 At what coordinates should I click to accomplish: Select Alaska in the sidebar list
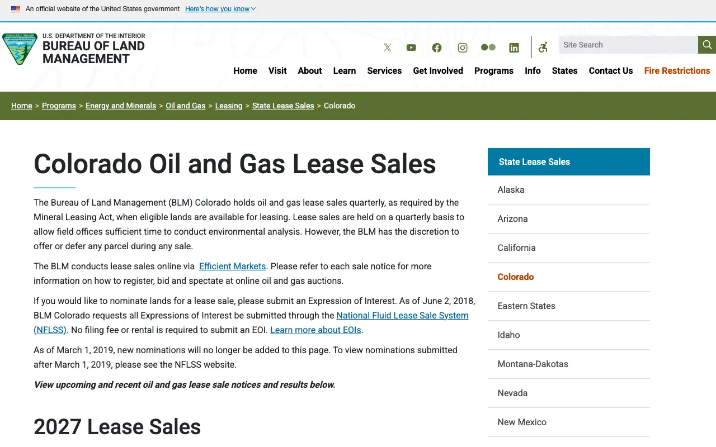tap(569, 190)
